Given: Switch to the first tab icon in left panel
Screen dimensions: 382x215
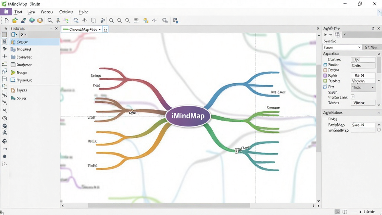Looking at the screenshot, I should (x=14, y=35).
